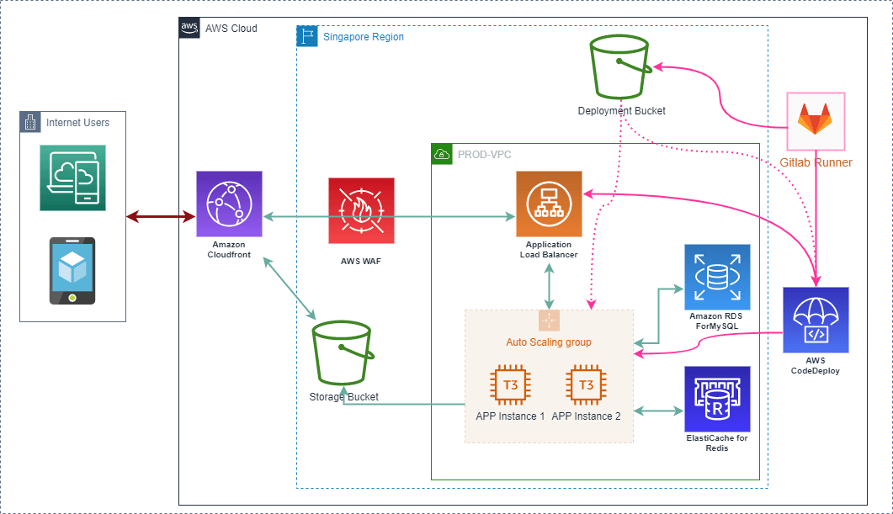Select the Amazon RDS for MySQL icon

[x=717, y=278]
